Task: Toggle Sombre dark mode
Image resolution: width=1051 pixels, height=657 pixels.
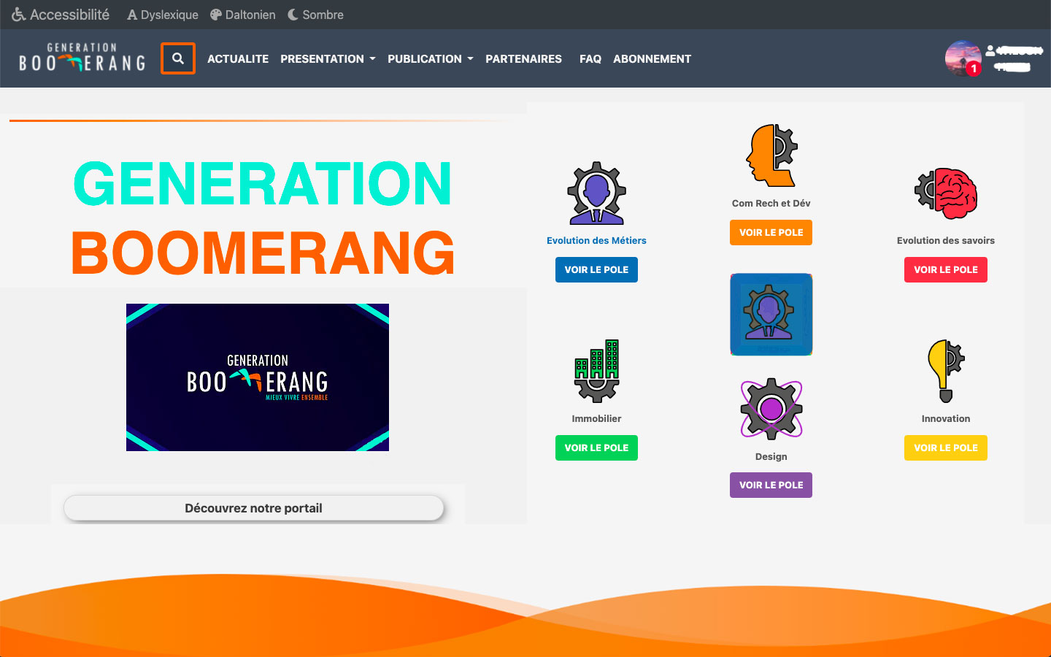Action: 315,15
